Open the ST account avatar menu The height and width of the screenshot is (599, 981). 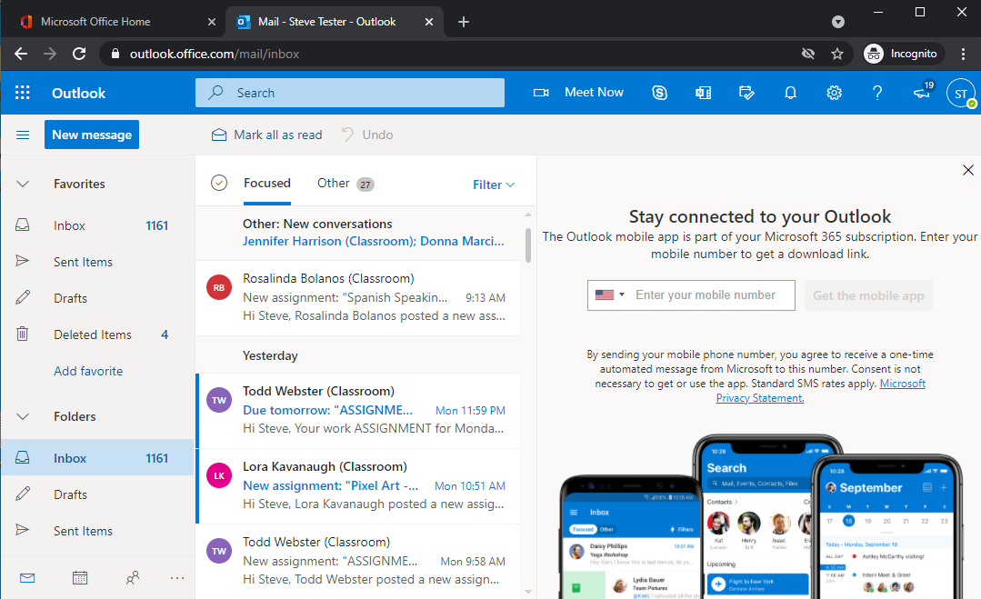(x=961, y=93)
